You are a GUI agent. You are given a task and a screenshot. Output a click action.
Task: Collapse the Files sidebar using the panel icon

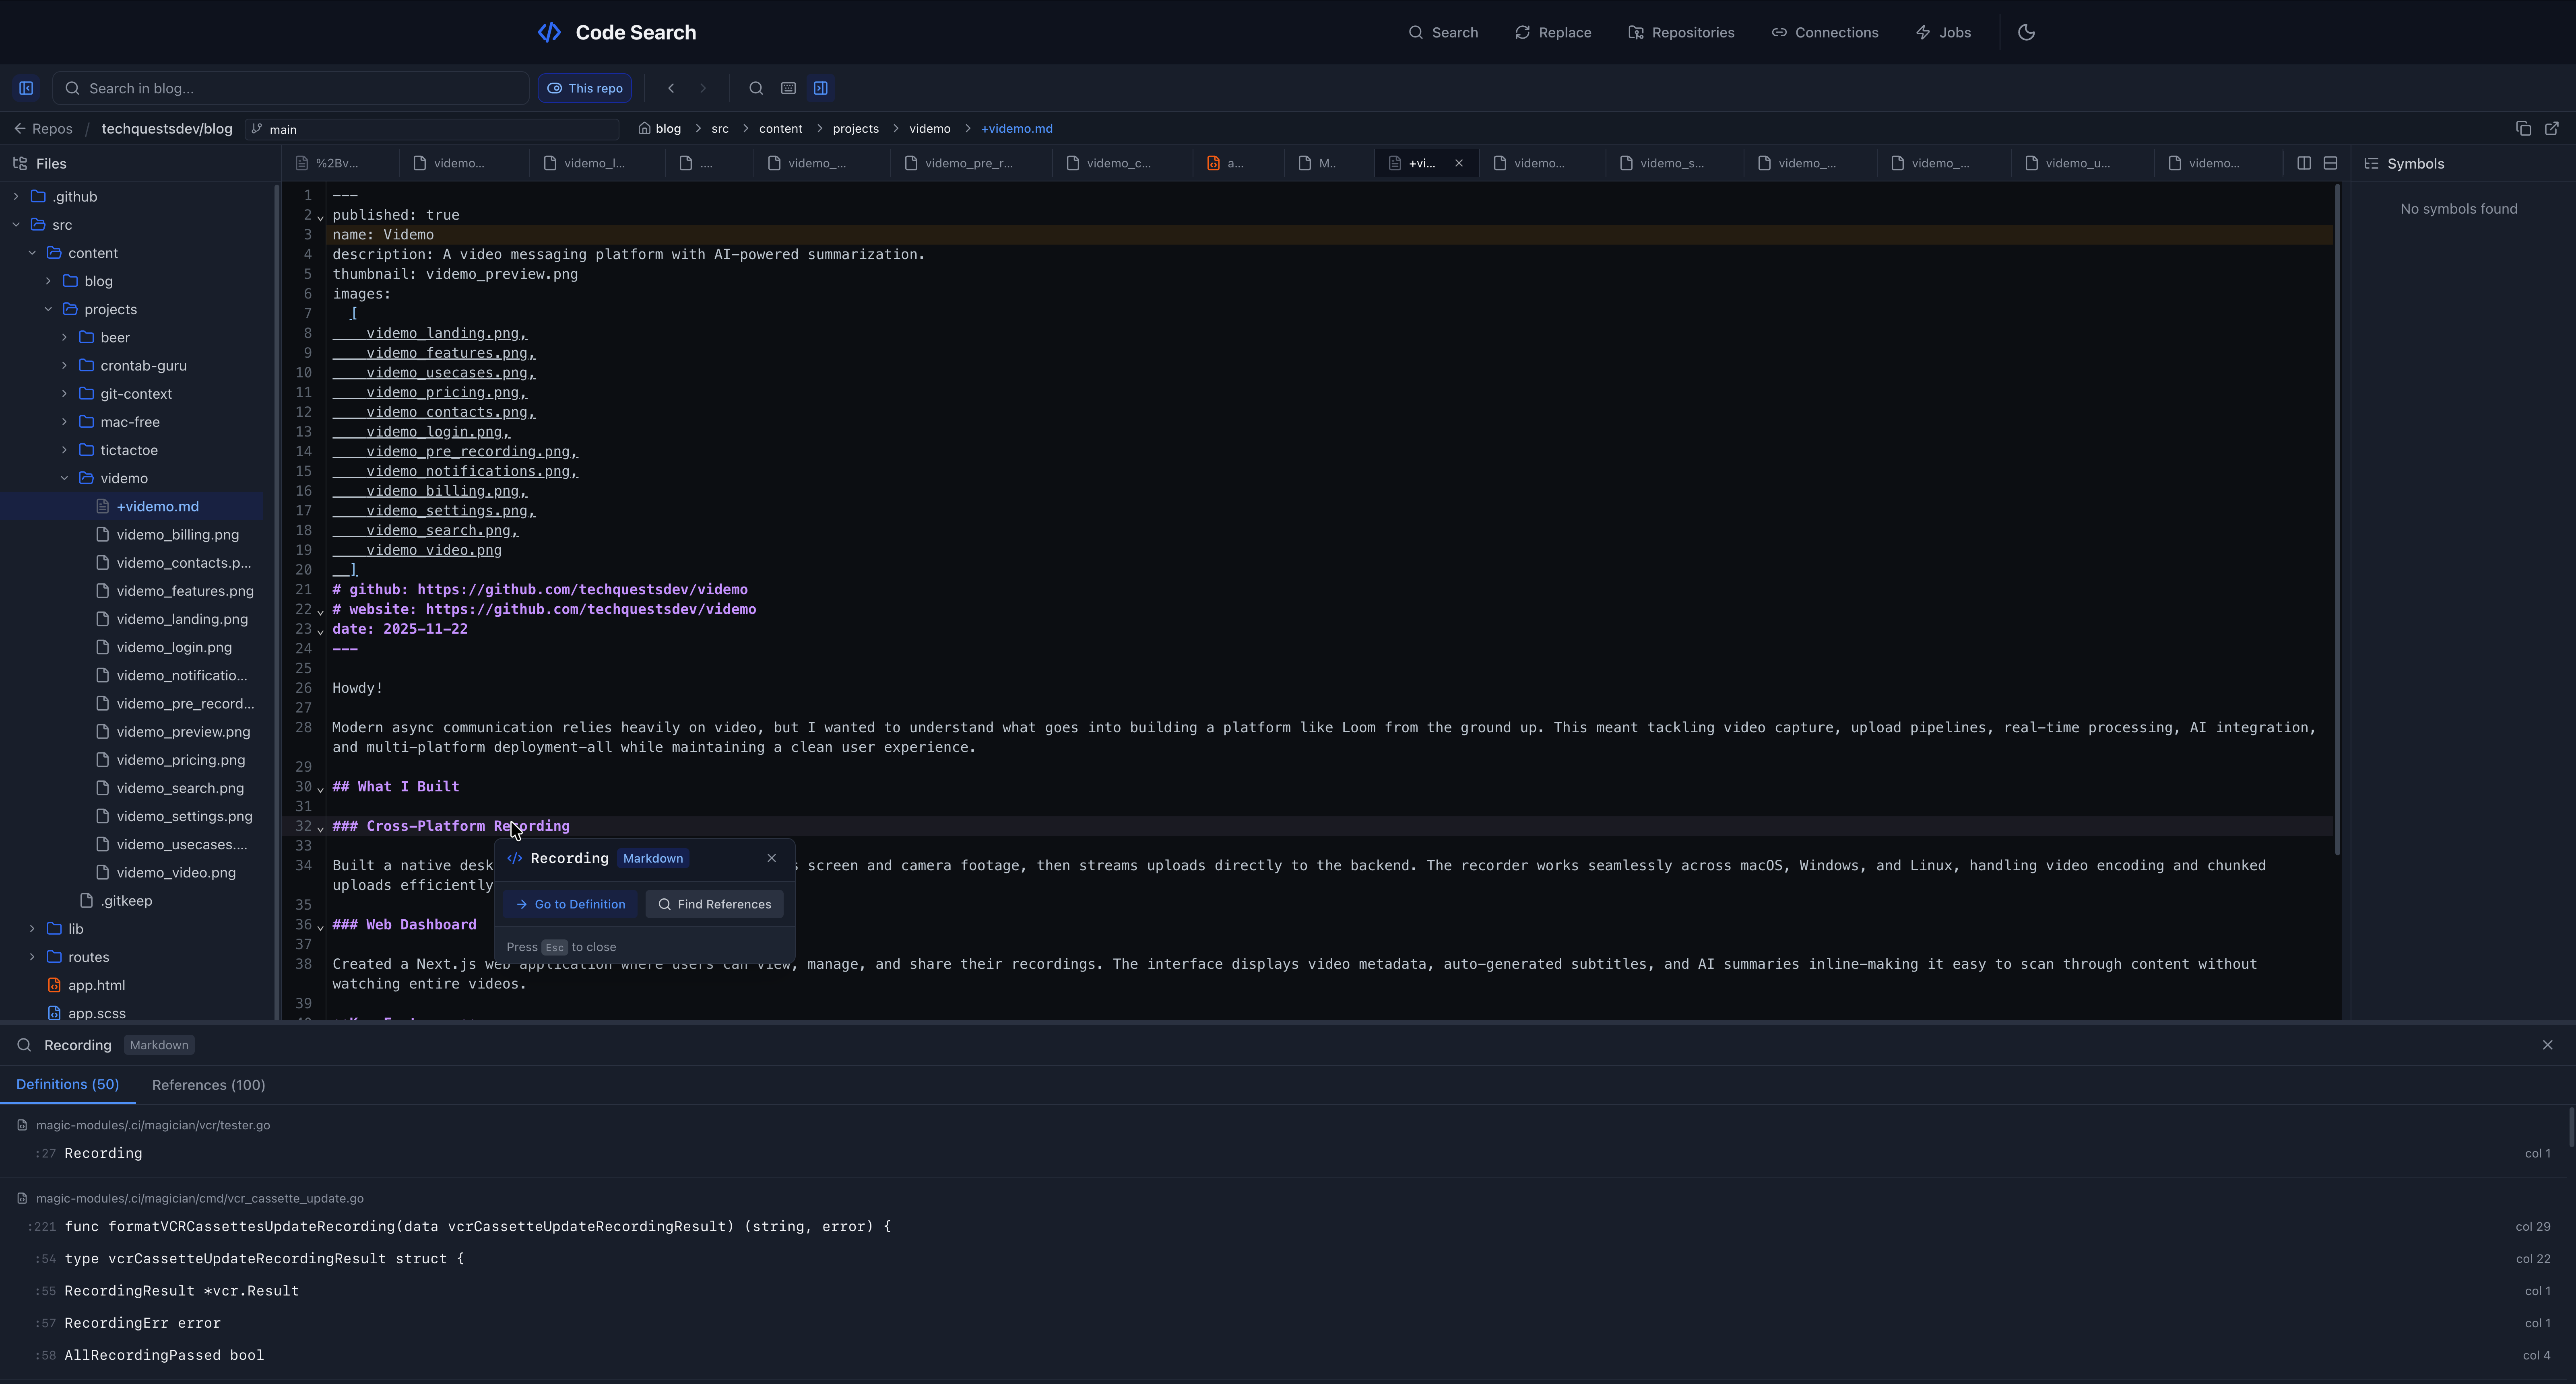pos(26,88)
